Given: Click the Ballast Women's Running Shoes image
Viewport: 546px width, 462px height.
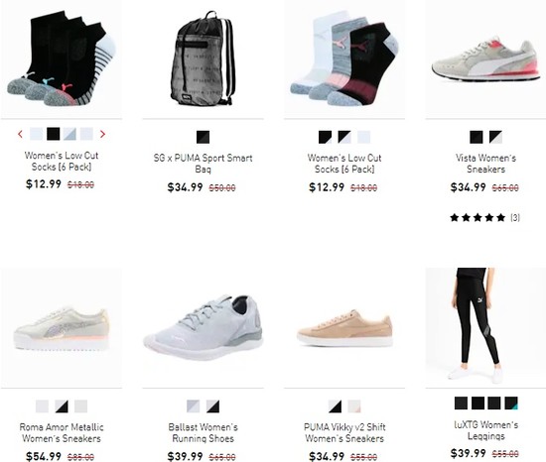Looking at the screenshot, I should 203,327.
